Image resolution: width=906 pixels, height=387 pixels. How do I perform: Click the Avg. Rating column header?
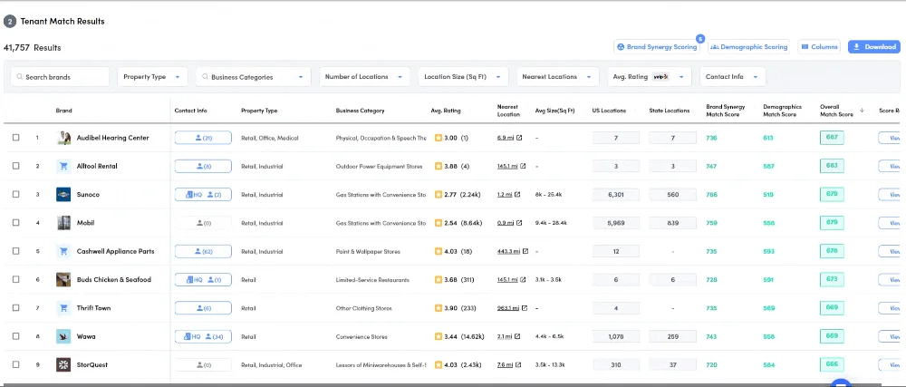446,111
